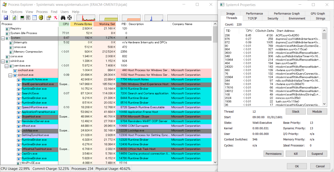
Task: Collapse the wininit.exe tree node
Action: click(3, 61)
